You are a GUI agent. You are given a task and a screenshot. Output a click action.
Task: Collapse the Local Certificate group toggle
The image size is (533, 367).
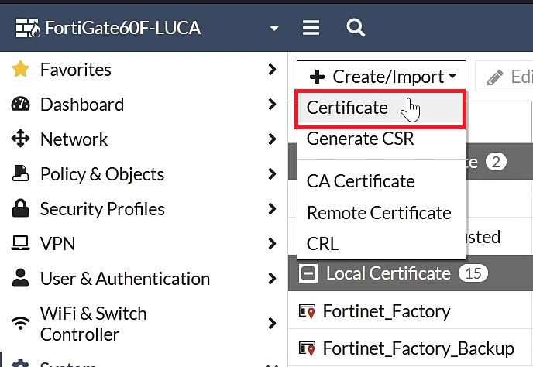point(308,273)
